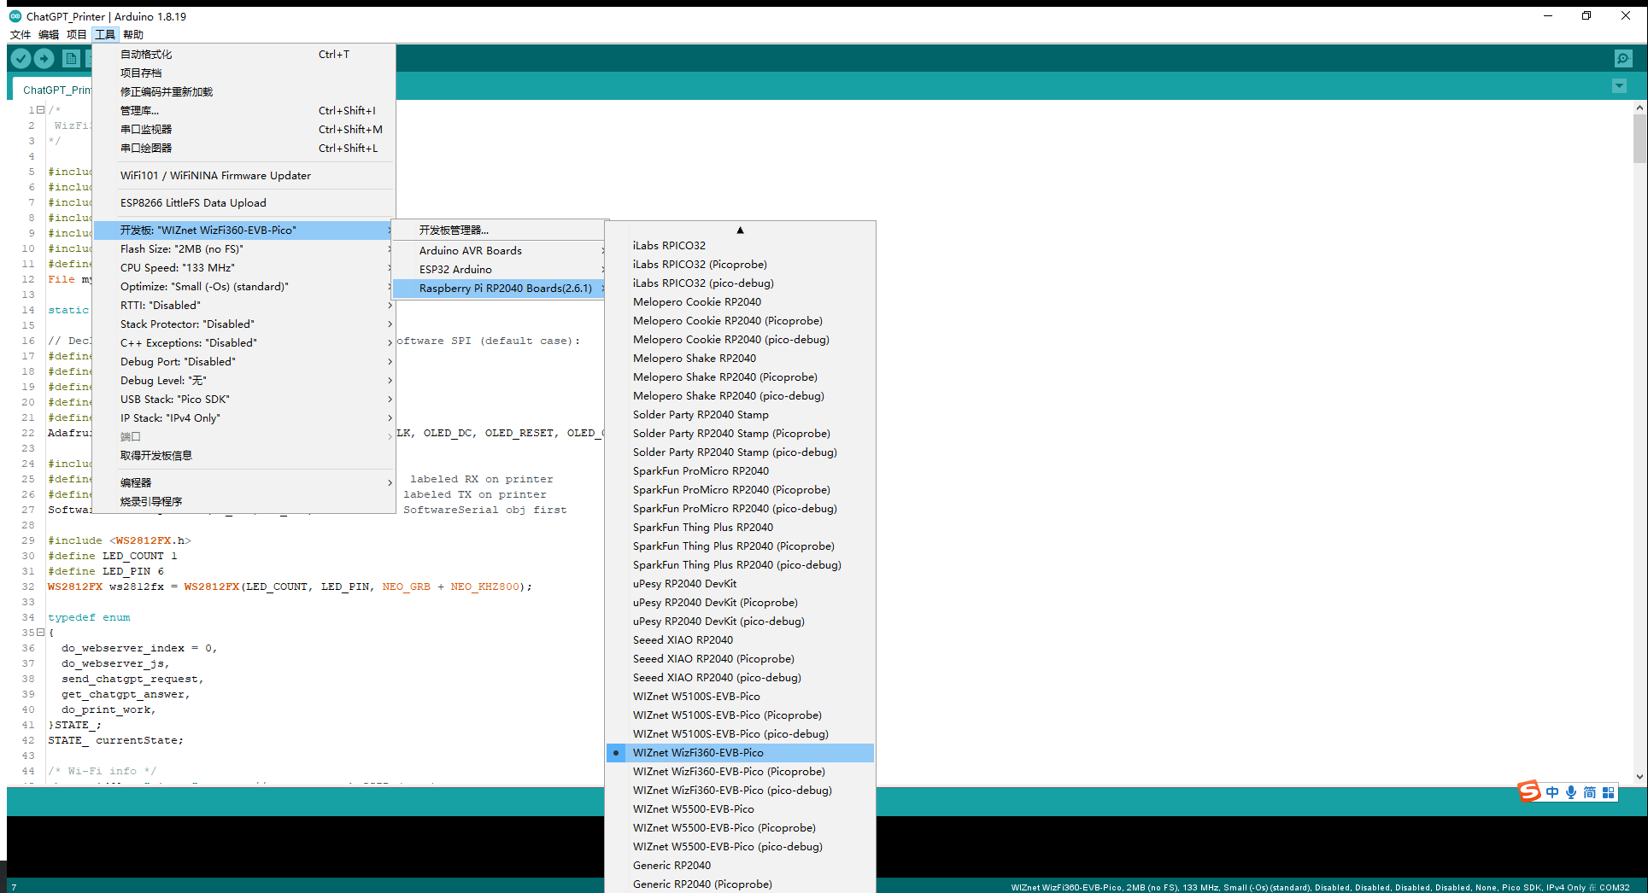This screenshot has height=893, width=1648.
Task: Click the editor vertical scrollbar thumb
Action: tap(1639, 138)
